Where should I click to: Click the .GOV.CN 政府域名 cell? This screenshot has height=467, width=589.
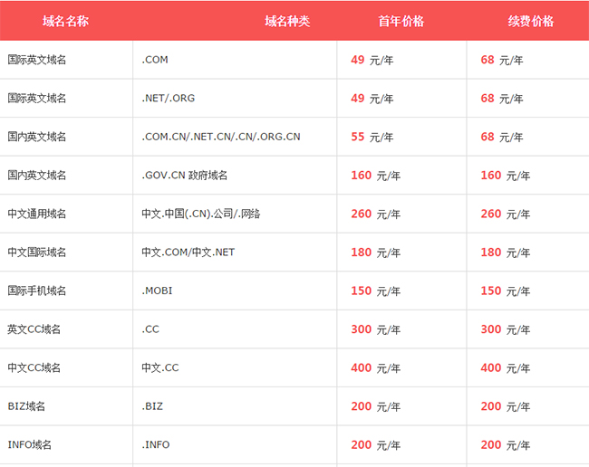(x=184, y=176)
